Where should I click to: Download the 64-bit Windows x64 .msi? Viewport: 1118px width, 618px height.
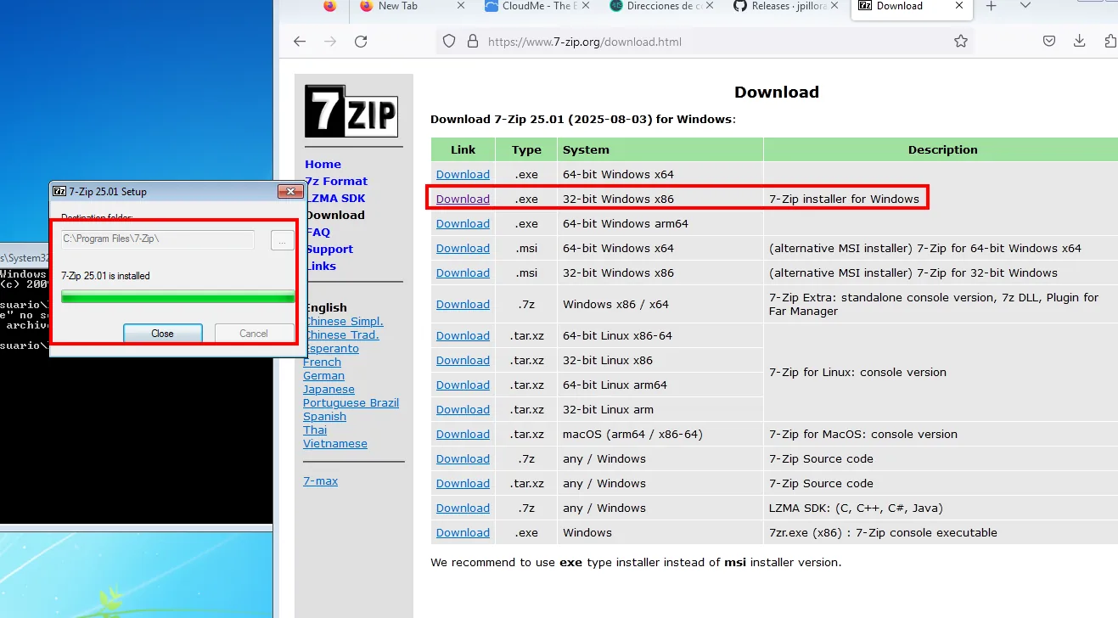463,248
